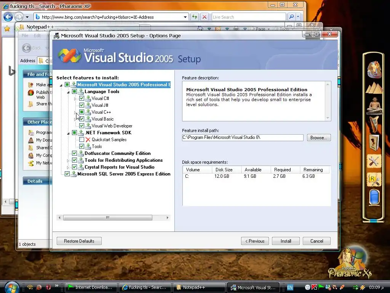This screenshot has width=390, height=293.
Task: Open the Page menu in Internet Explorer
Action: (260, 29)
